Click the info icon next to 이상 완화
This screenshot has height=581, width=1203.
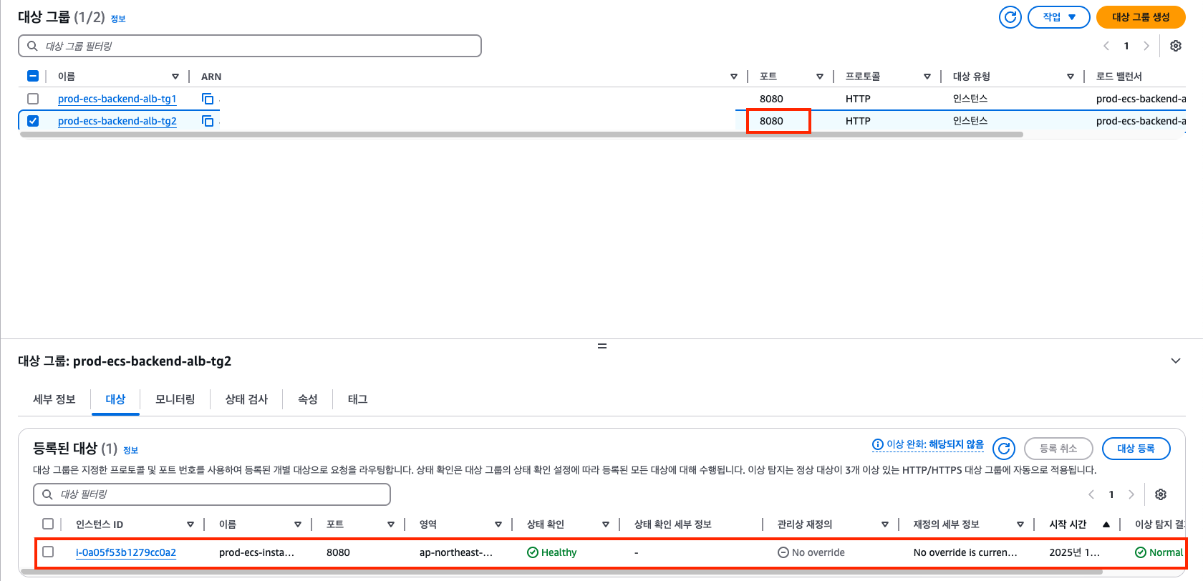tap(877, 444)
